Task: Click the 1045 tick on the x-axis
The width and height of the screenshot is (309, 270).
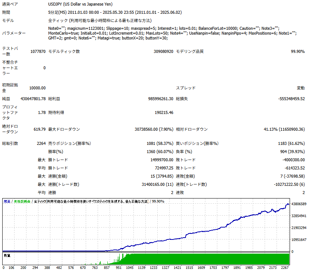Action: 130,268
